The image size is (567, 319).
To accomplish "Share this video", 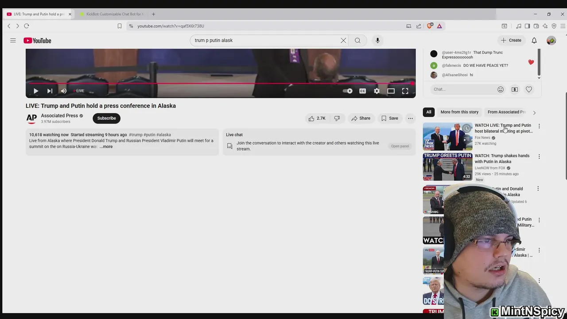I will (361, 118).
